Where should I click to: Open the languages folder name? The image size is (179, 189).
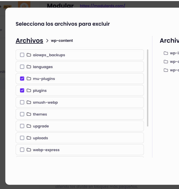[x=43, y=67]
